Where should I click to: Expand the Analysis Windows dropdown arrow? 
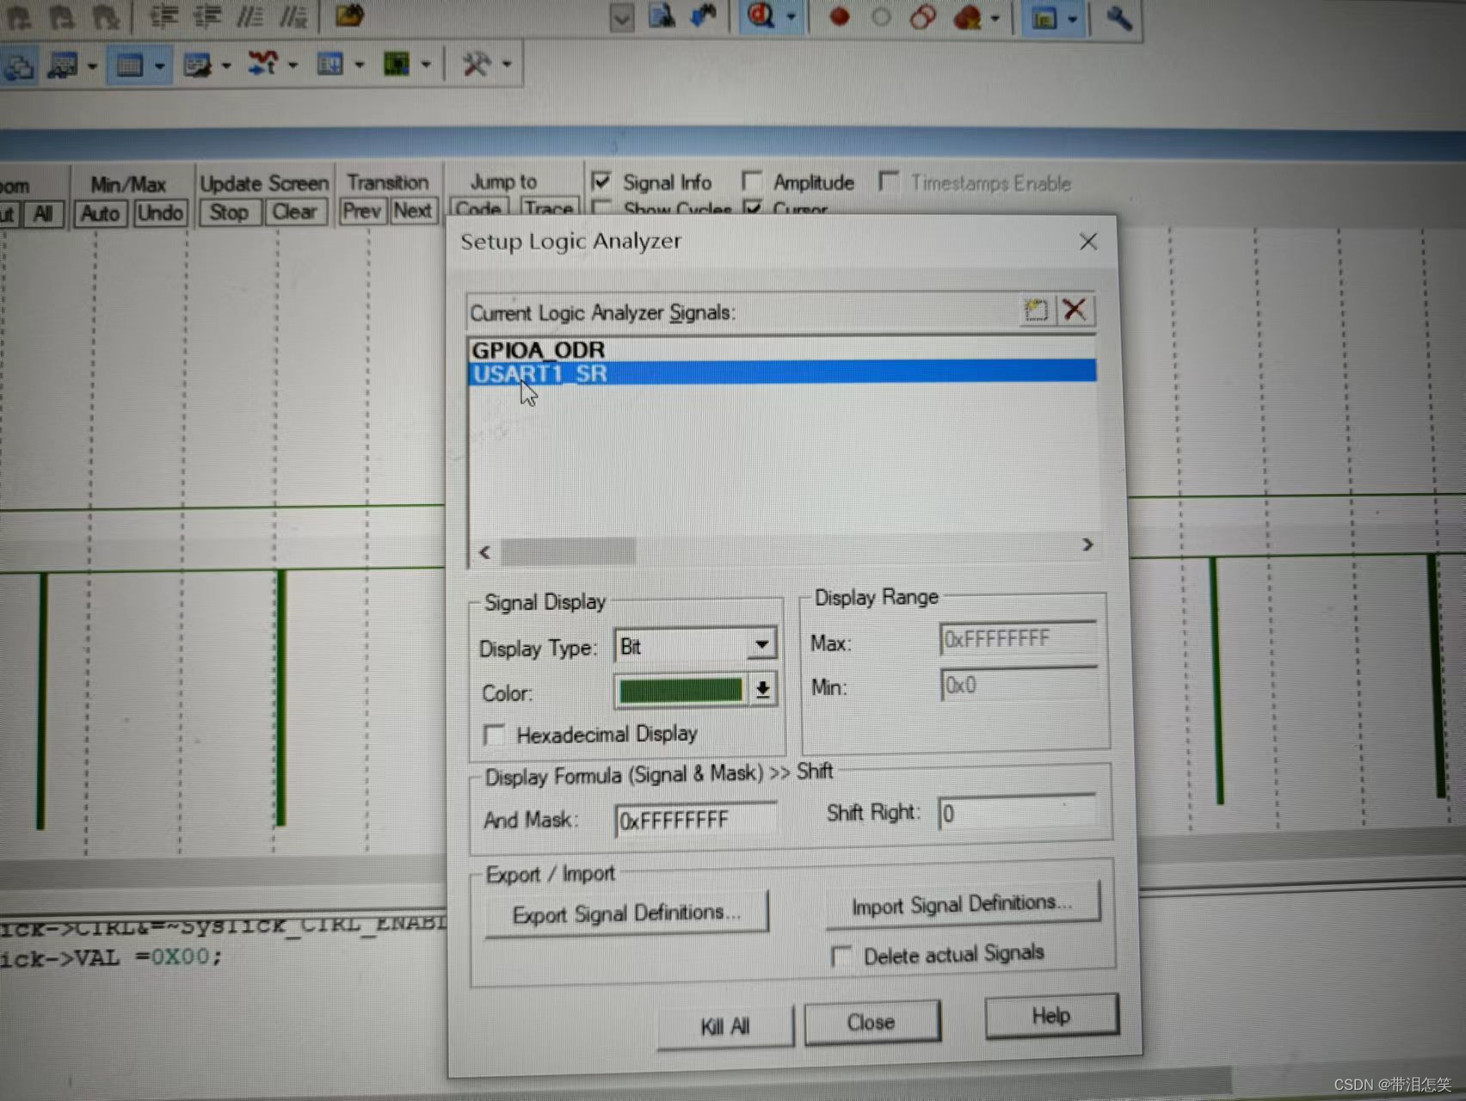(293, 65)
